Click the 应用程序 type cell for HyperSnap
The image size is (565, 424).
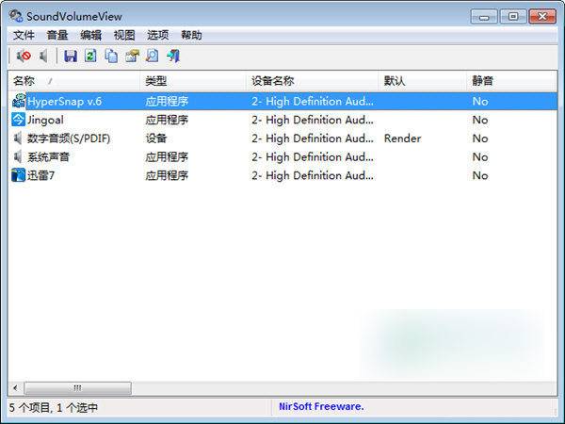pyautogui.click(x=167, y=102)
